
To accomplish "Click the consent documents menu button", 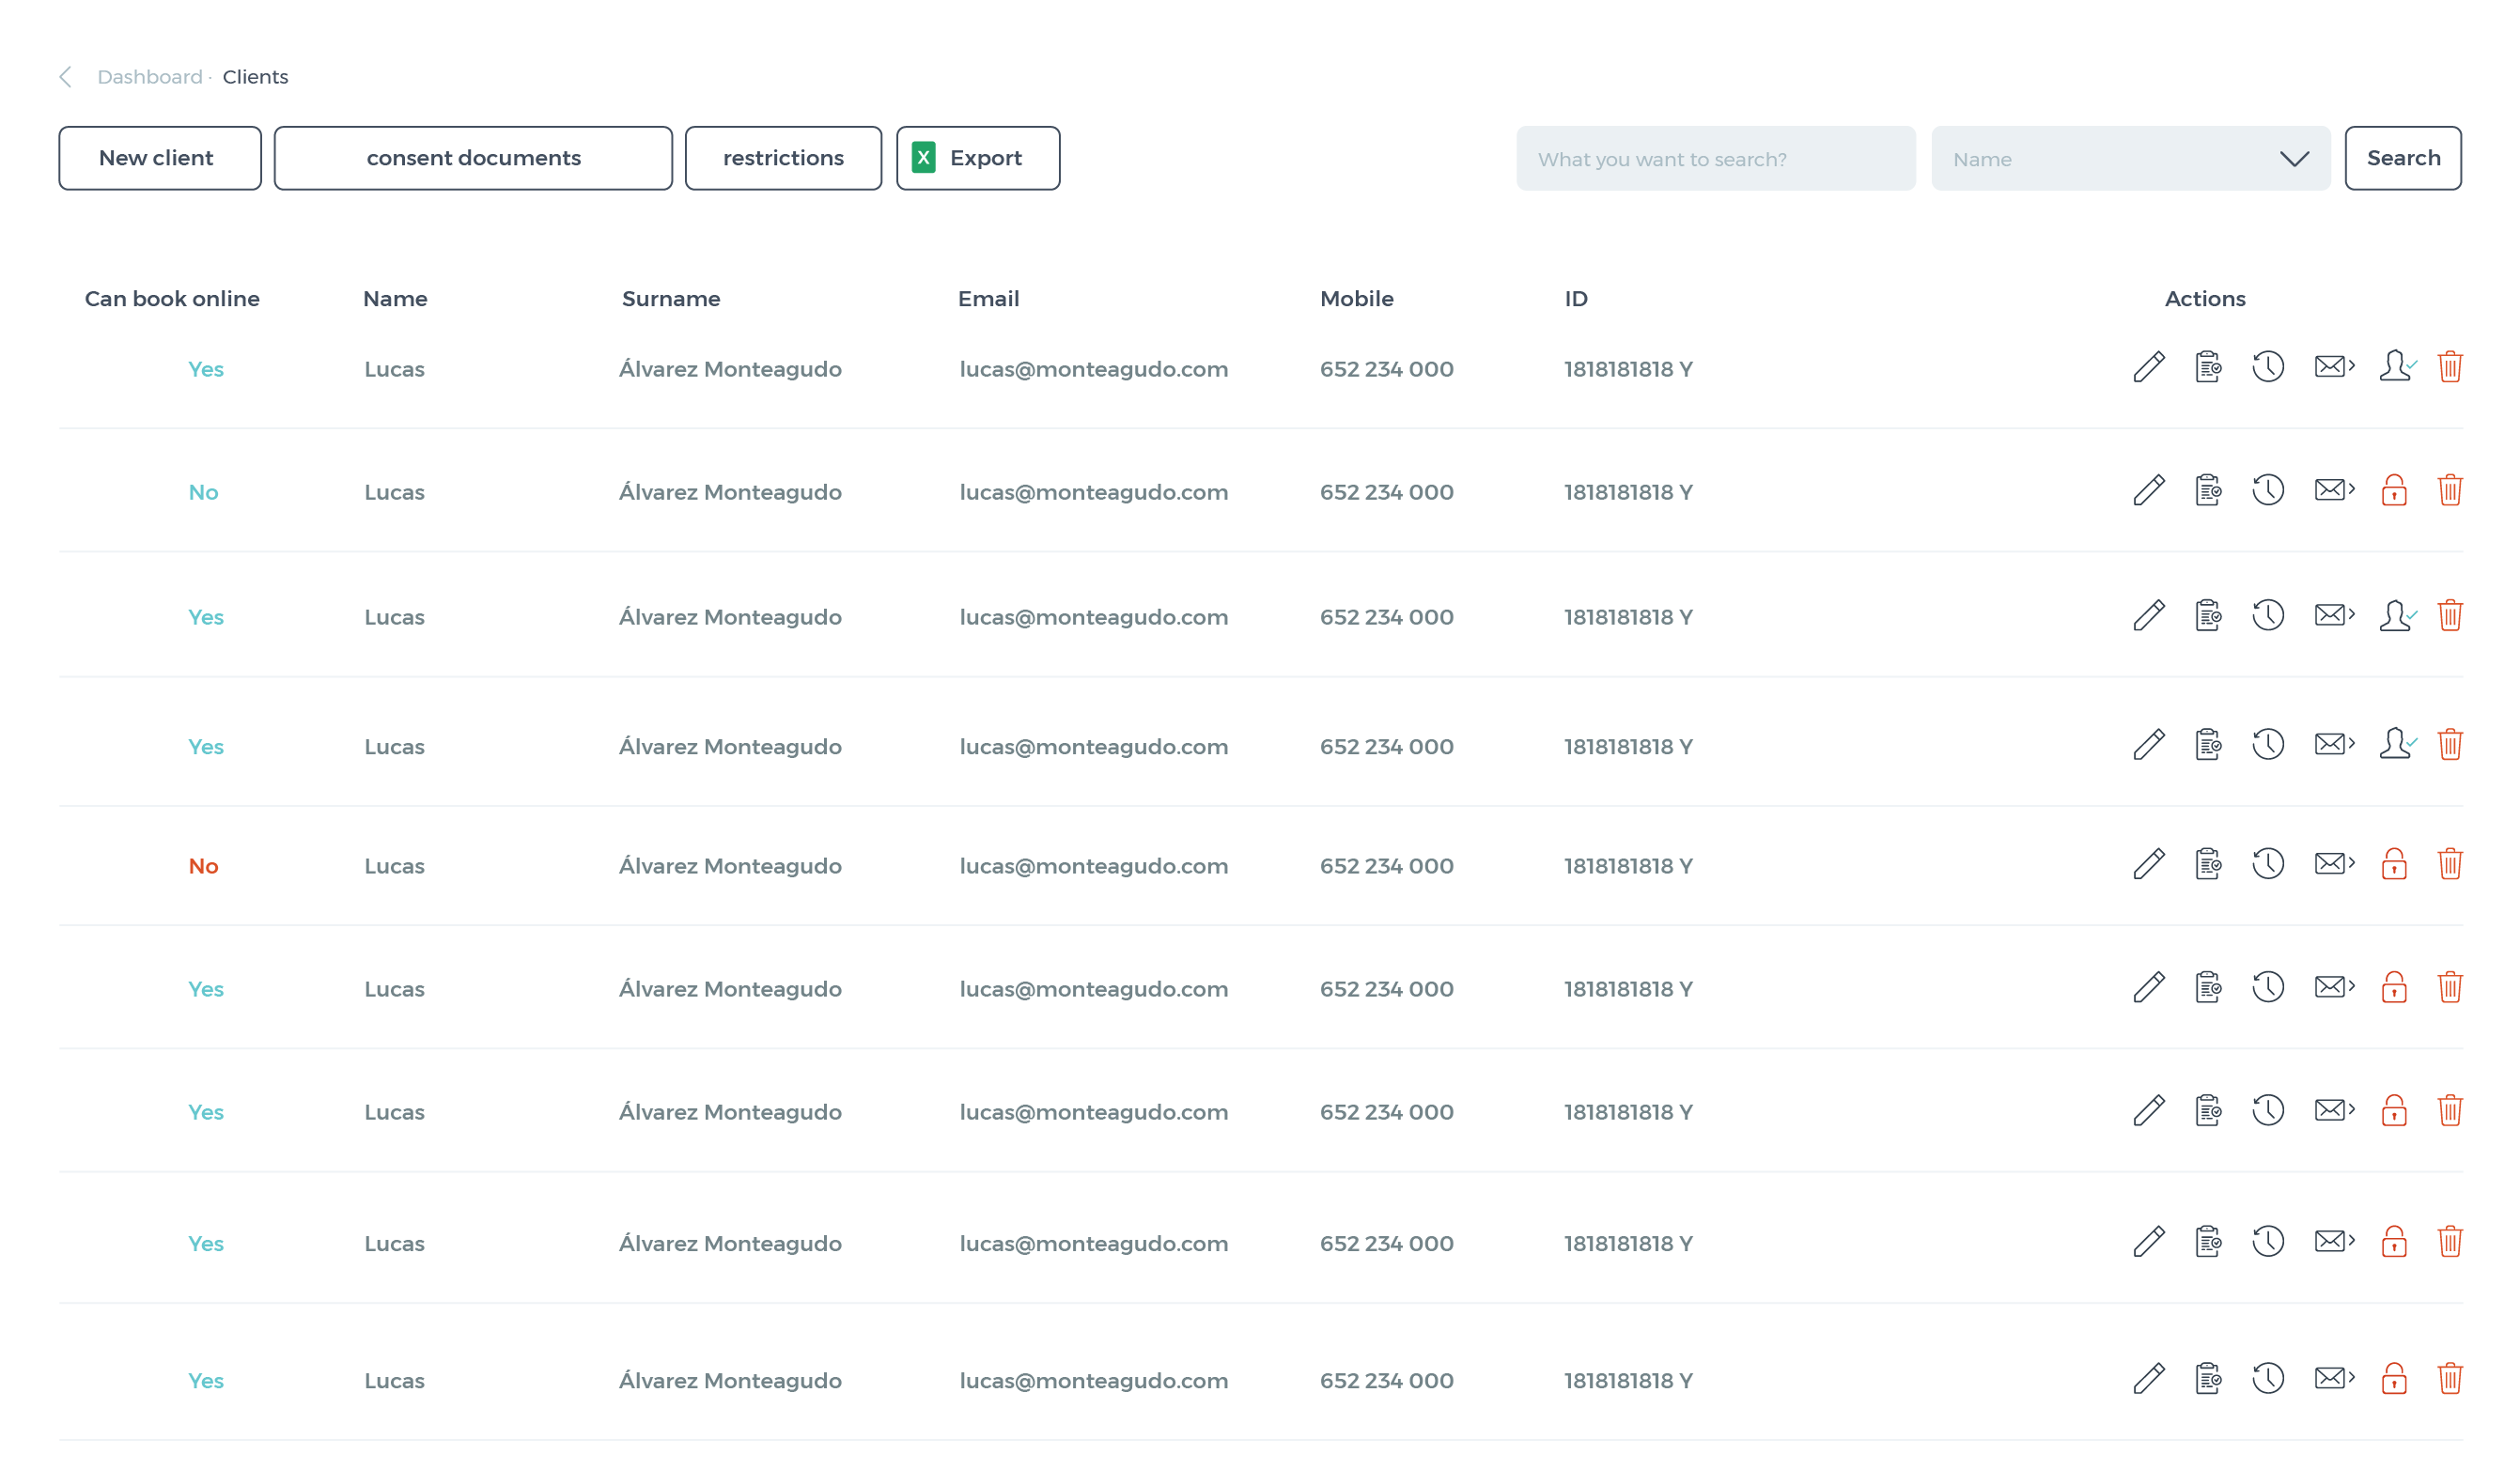I will (473, 158).
